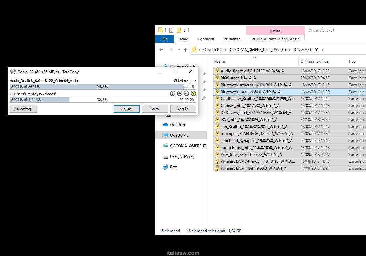This screenshot has height=256, width=366.
Task: Click the Properties icon in quick access toolbar
Action: [171, 30]
